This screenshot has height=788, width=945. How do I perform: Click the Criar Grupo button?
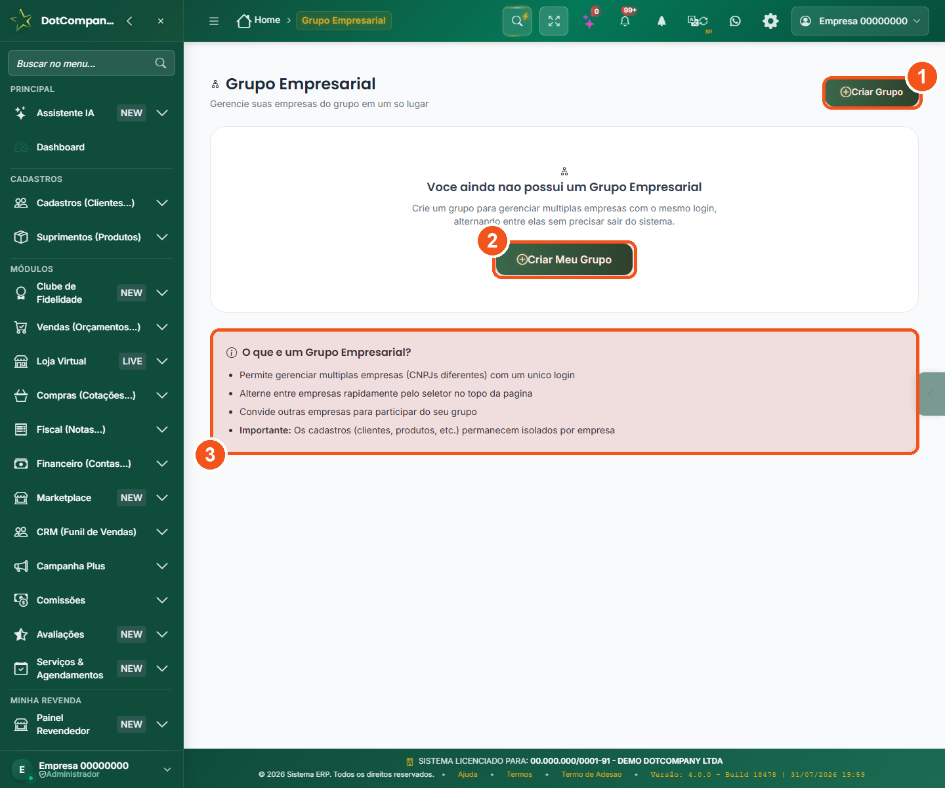[871, 92]
